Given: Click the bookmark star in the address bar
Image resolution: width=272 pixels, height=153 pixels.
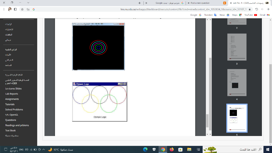Looking at the screenshot, I should coord(22,9).
